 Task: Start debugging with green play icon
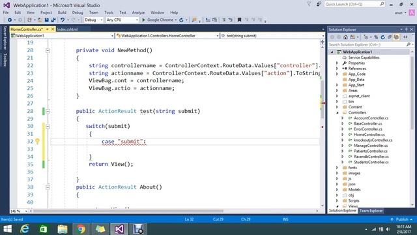coord(143,20)
